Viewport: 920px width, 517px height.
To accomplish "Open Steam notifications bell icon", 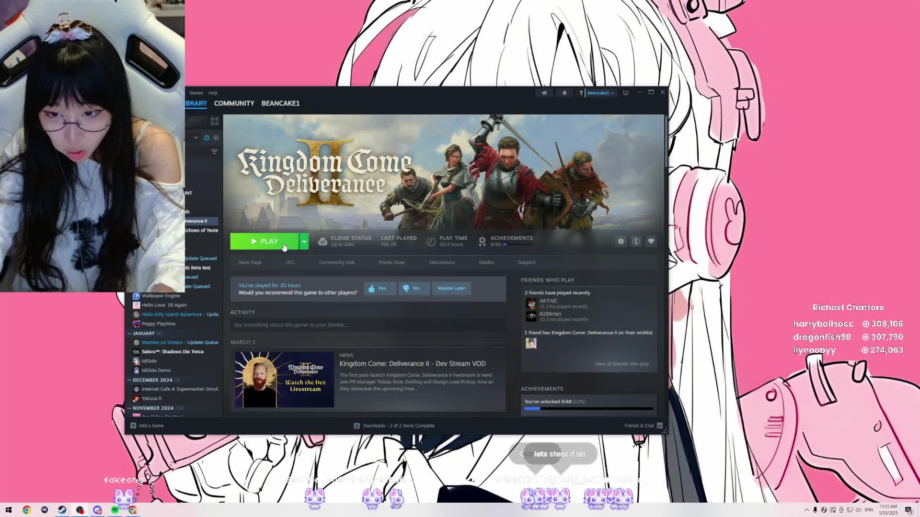I will (x=564, y=93).
